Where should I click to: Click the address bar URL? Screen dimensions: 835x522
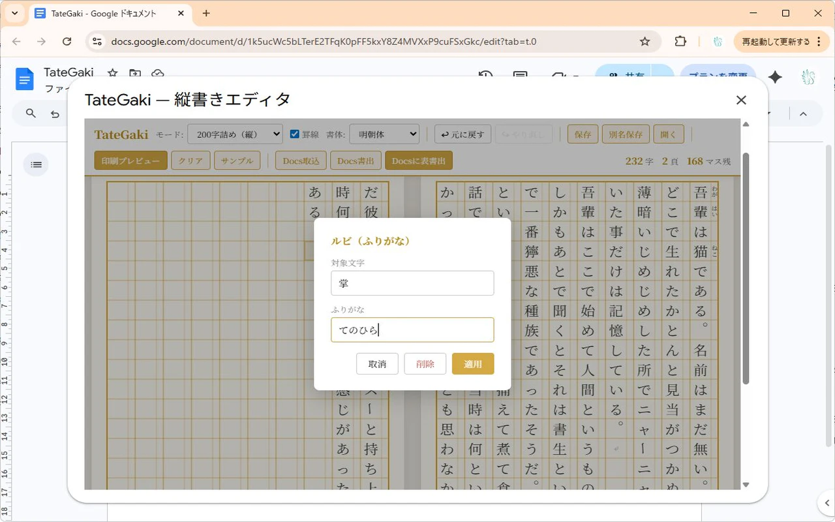[x=324, y=41]
